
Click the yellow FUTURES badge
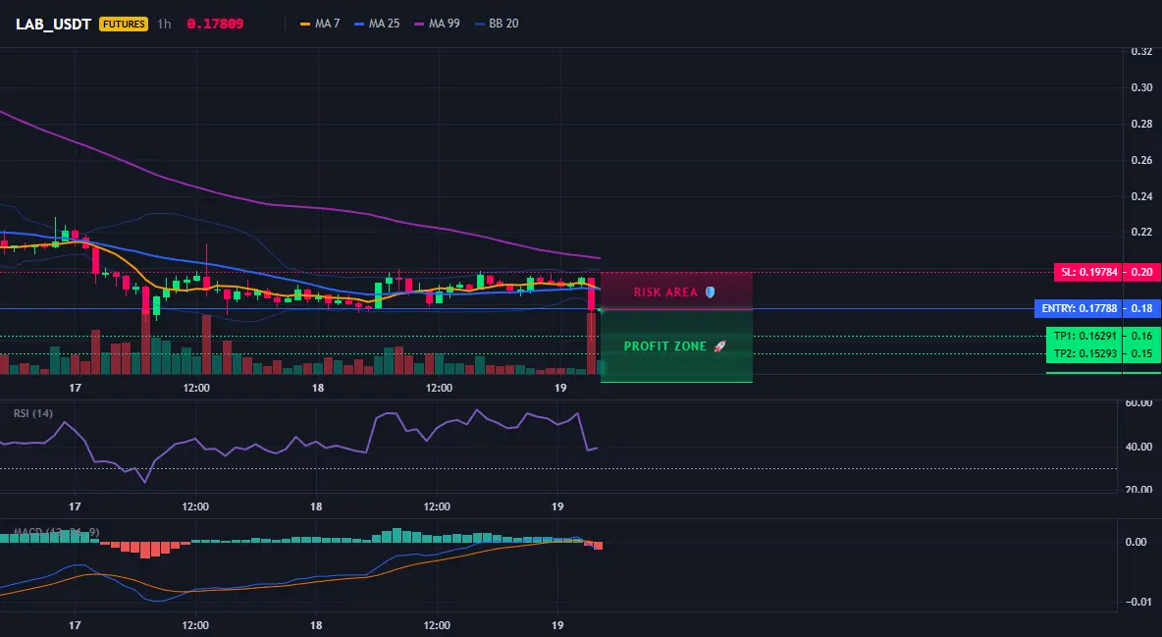click(x=124, y=24)
